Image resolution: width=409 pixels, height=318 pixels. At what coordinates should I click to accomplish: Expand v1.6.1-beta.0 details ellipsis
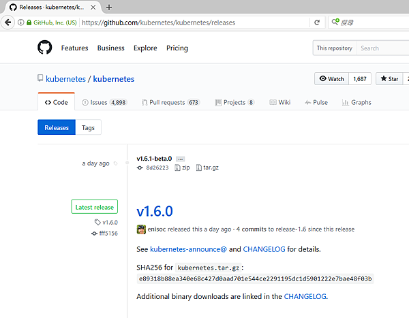pos(180,159)
